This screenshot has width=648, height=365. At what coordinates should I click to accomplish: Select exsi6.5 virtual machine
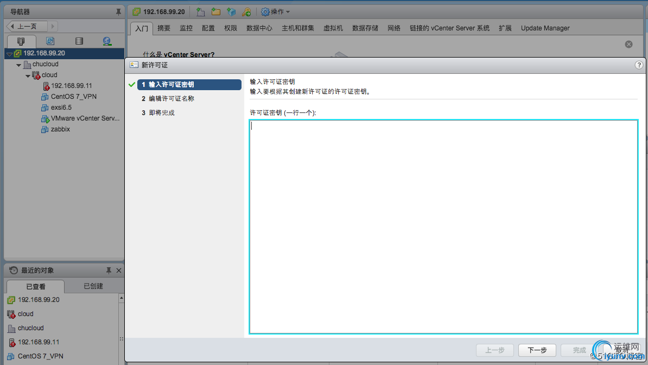61,107
